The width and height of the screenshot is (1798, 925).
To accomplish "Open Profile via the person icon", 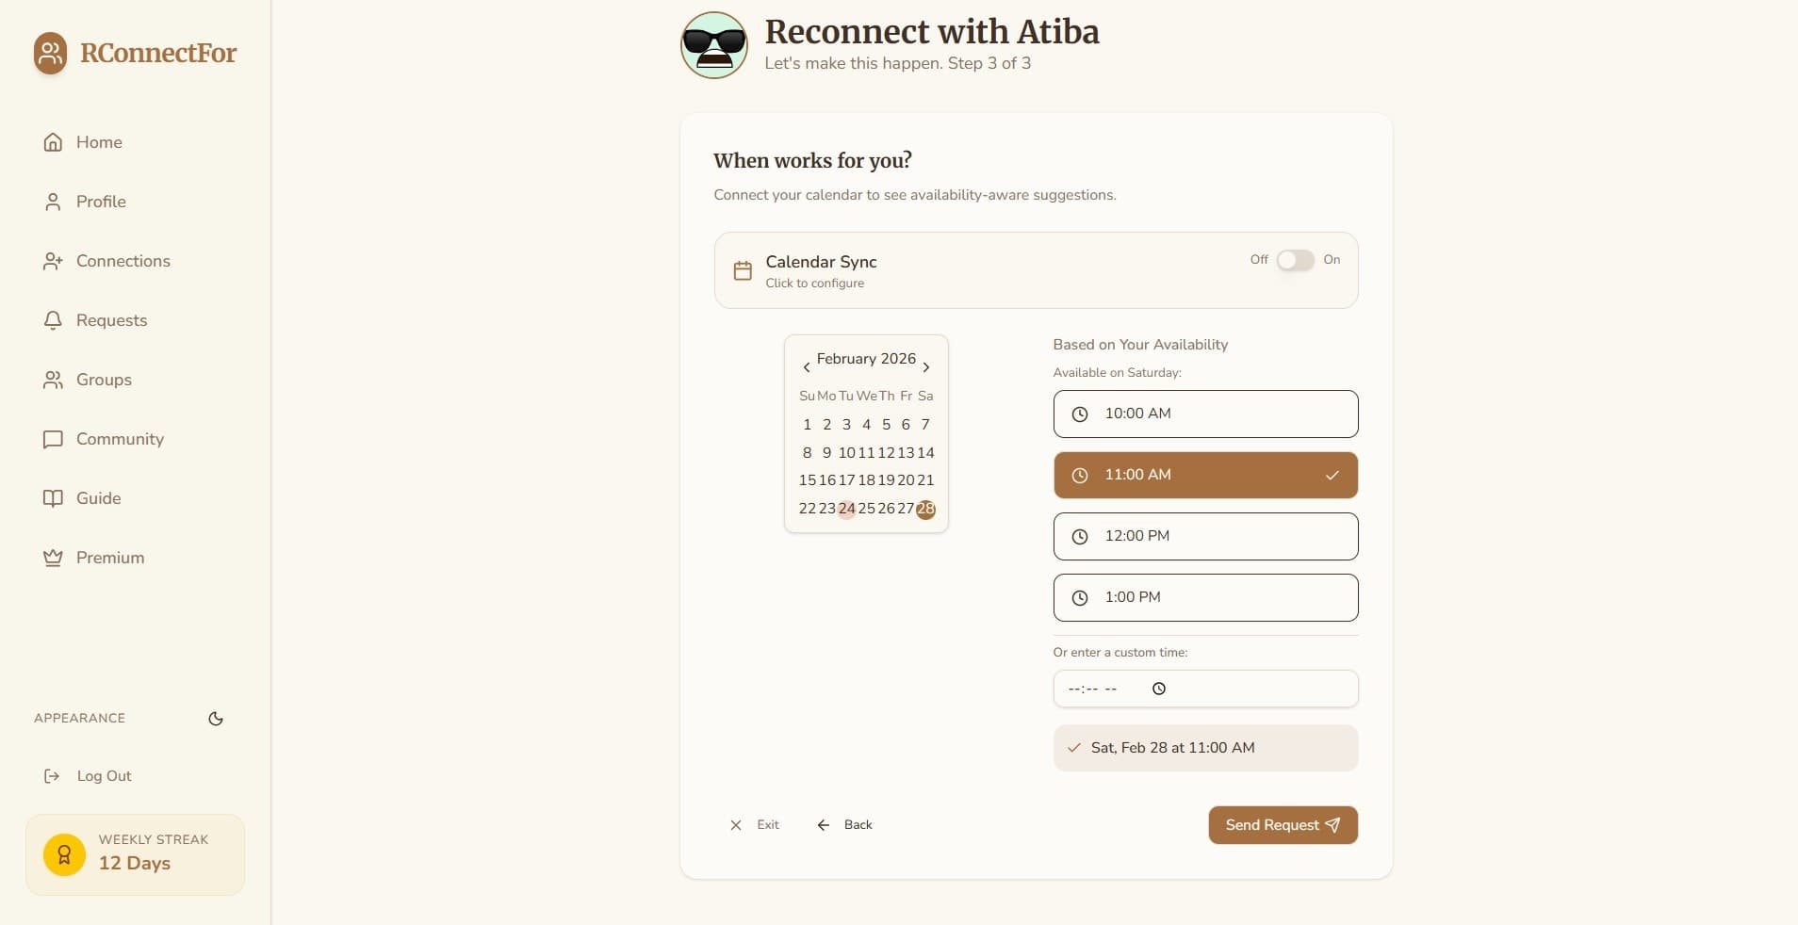I will pos(54,202).
